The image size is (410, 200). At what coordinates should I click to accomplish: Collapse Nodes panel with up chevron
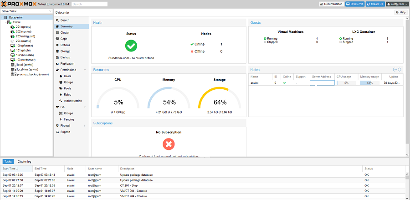[x=395, y=70]
